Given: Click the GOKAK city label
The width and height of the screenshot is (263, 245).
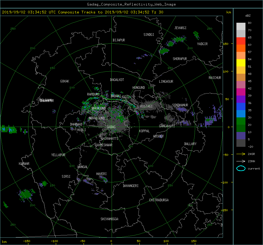Looking at the screenshot, I should pyautogui.click(x=65, y=81).
